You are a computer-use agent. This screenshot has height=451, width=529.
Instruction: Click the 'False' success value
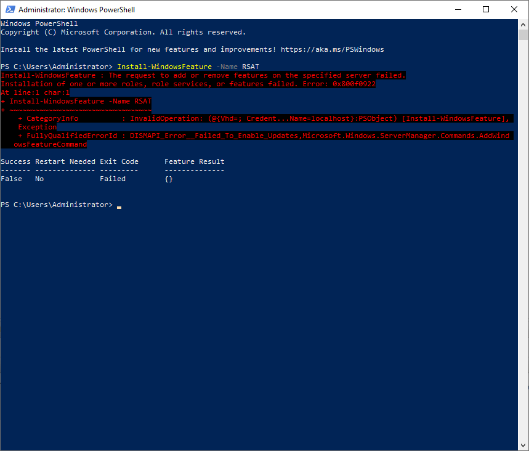click(x=12, y=179)
